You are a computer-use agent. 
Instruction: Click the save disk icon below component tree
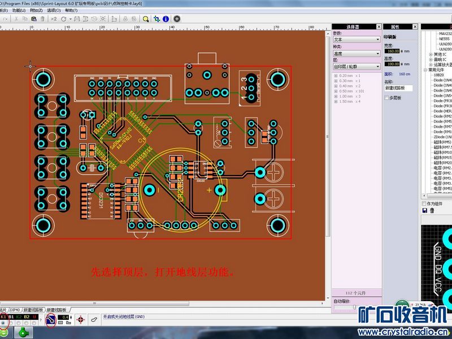(x=425, y=211)
